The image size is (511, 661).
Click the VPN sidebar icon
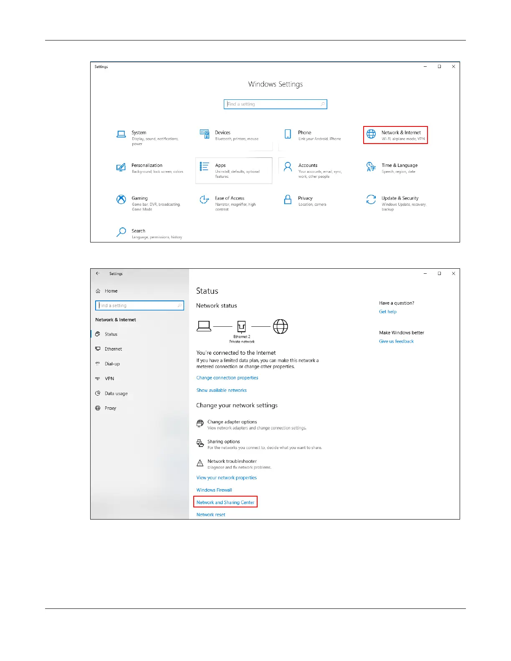[x=98, y=378]
